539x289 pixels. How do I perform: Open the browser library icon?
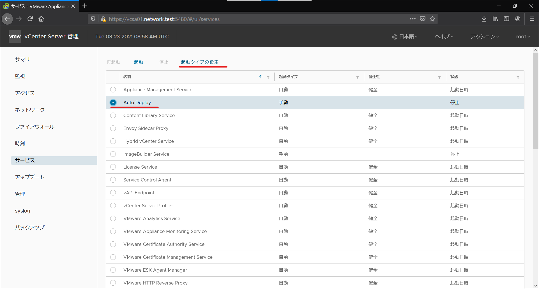pos(495,19)
